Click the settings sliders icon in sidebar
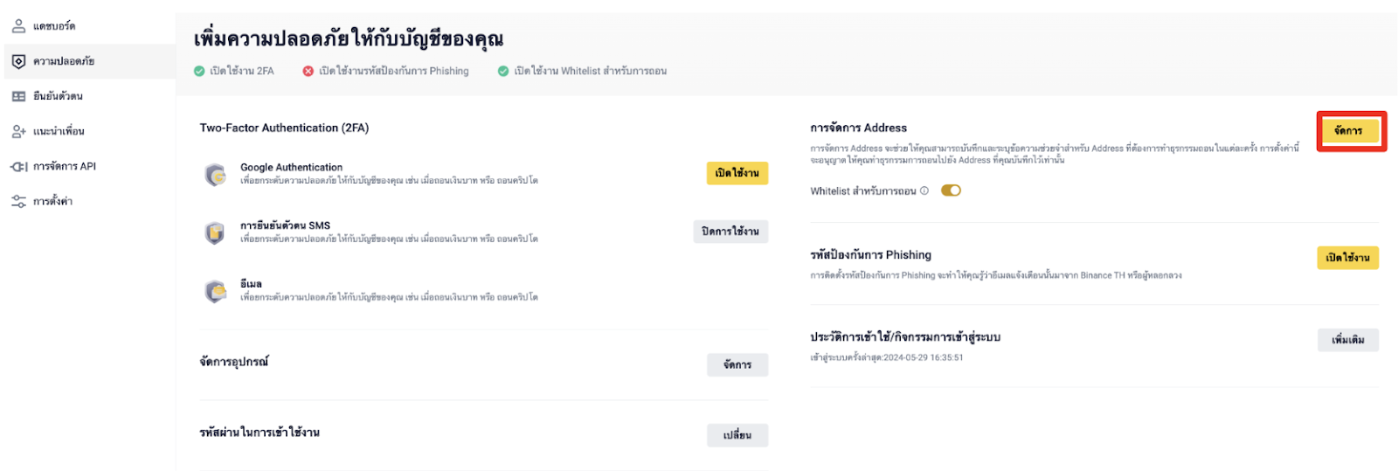The height and width of the screenshot is (471, 1398). click(18, 201)
